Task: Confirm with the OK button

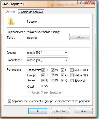Action: pyautogui.click(x=38, y=111)
